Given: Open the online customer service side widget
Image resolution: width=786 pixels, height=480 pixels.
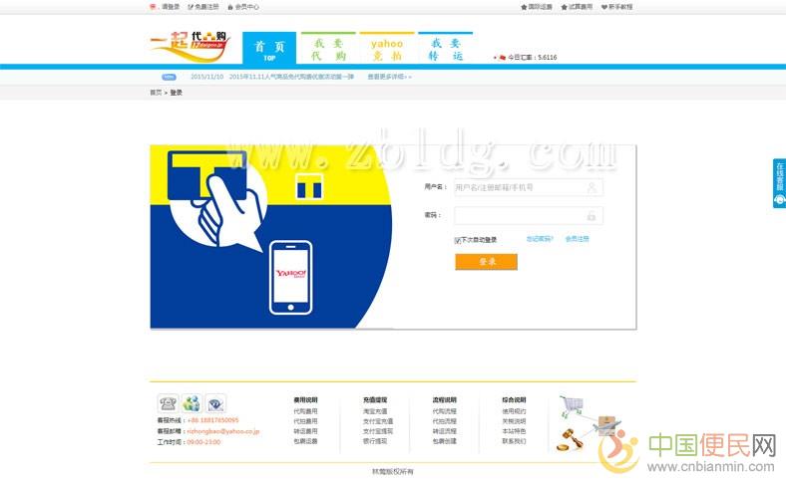Looking at the screenshot, I should (x=779, y=183).
